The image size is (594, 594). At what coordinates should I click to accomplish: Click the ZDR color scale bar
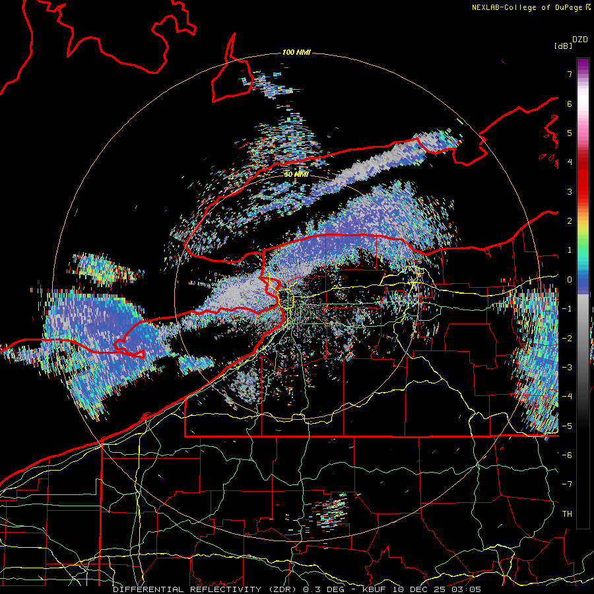[x=583, y=293]
